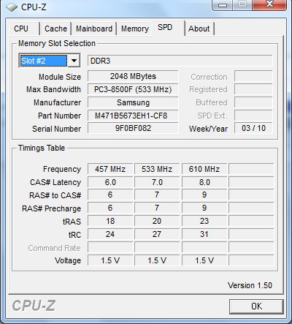The image size is (292, 324).
Task: Go to the About tab
Action: point(199,29)
